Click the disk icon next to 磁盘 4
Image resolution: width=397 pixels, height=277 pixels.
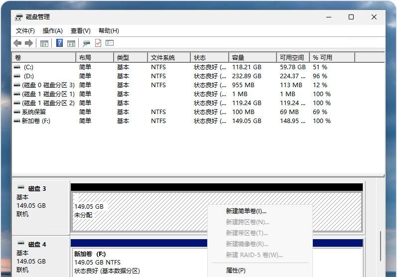tap(21, 243)
